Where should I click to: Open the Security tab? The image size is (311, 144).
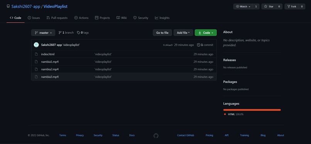(x=141, y=18)
